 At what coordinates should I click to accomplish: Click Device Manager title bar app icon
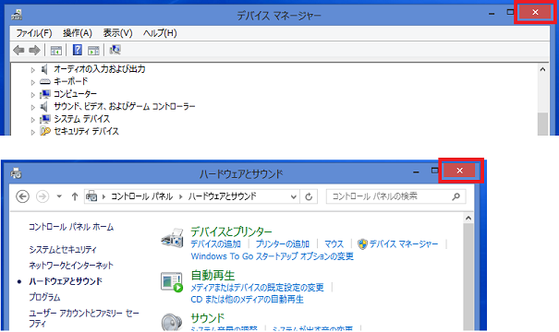17,15
